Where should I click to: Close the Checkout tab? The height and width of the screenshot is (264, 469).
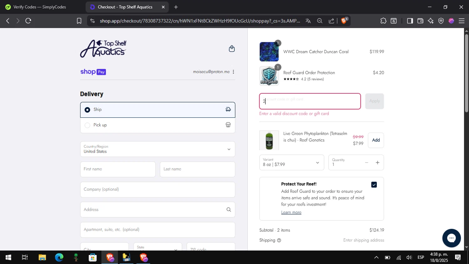coord(163,7)
